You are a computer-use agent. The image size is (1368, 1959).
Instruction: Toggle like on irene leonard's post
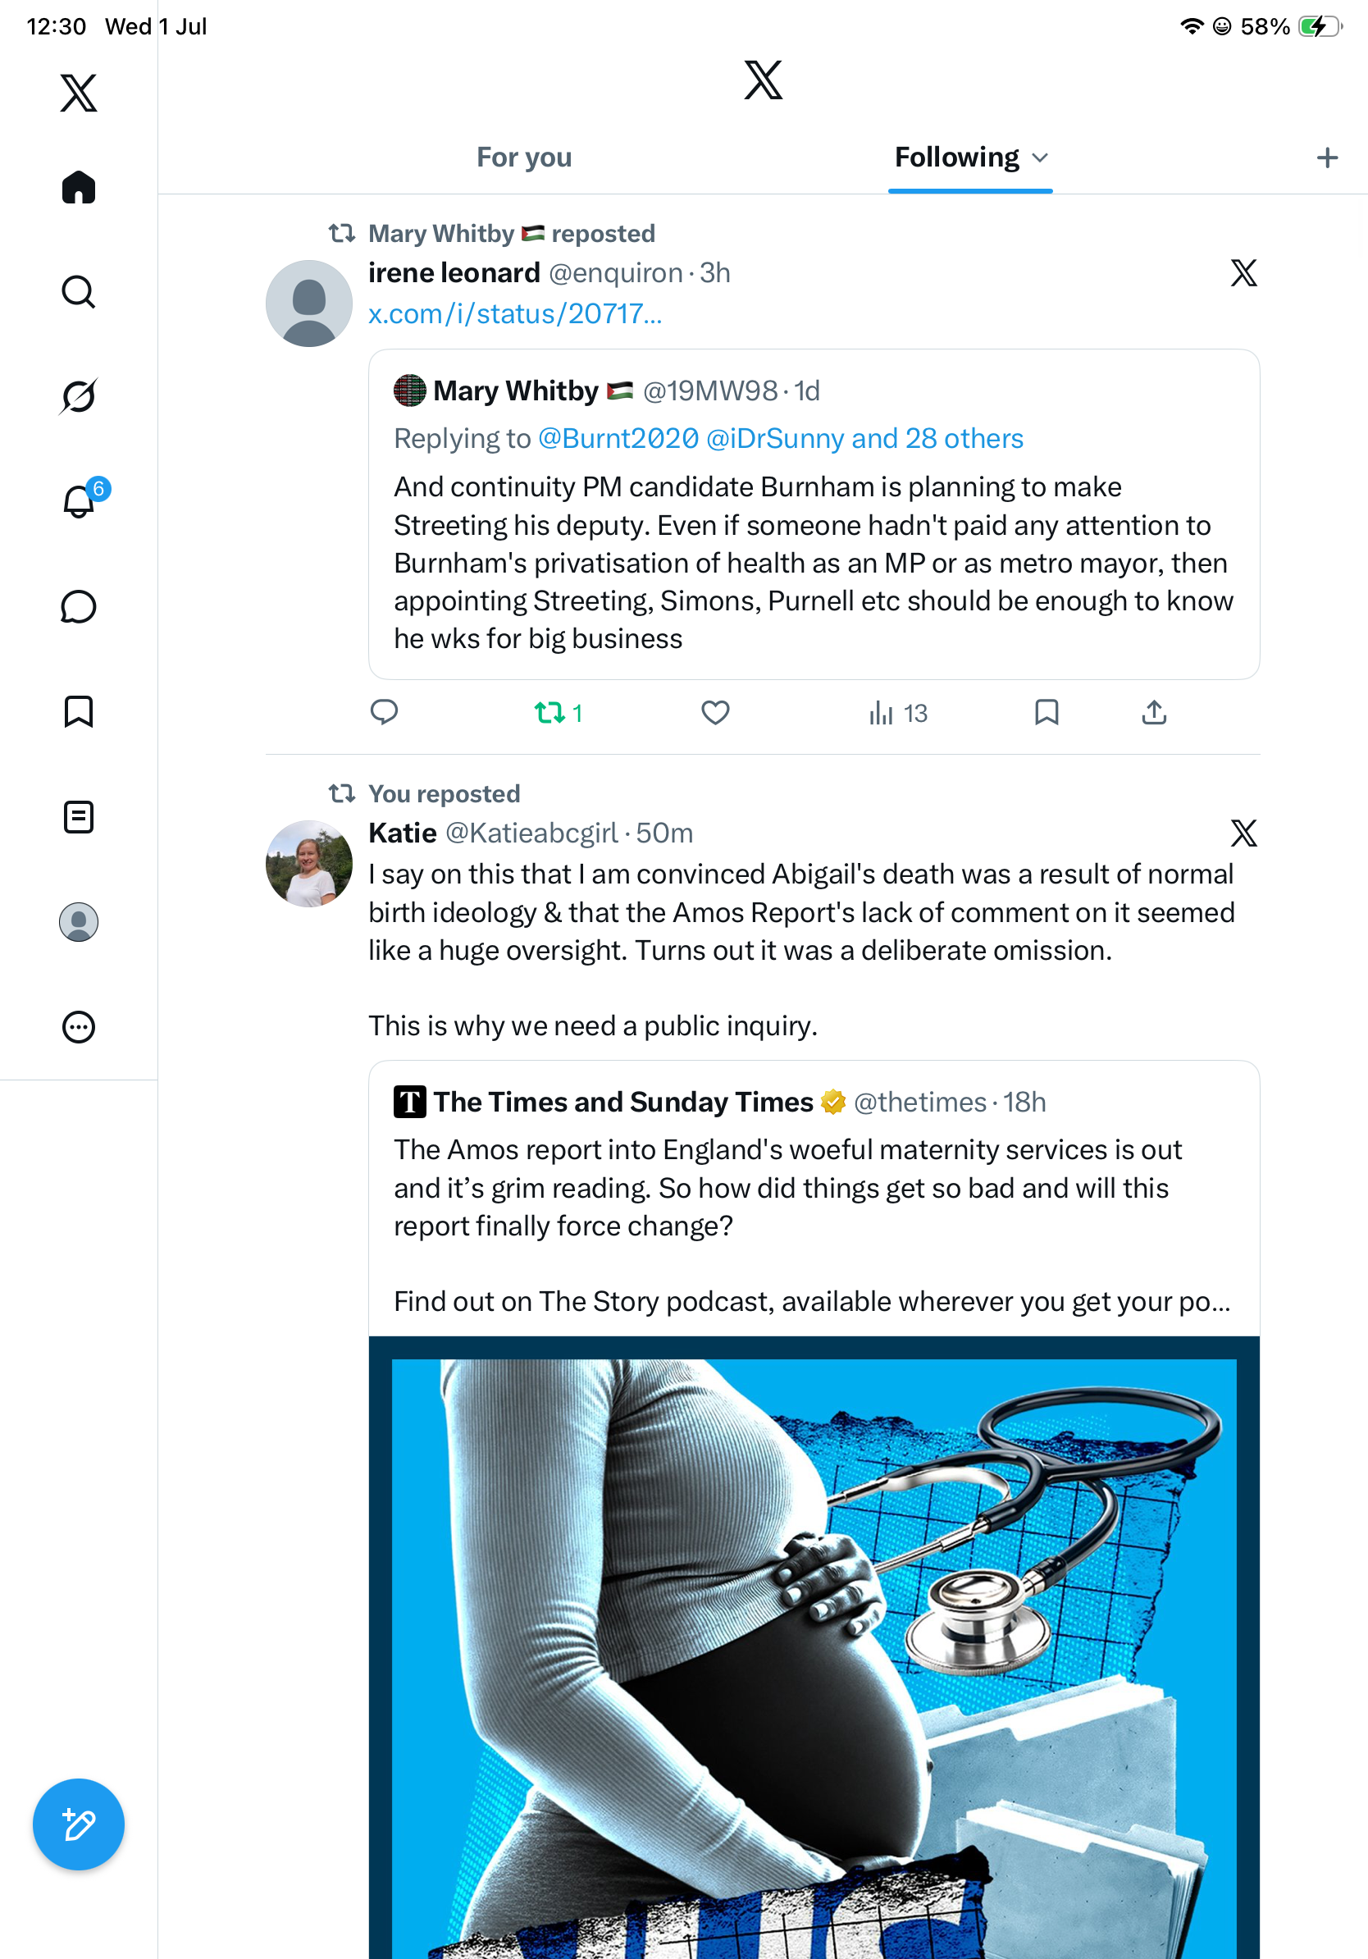click(715, 712)
